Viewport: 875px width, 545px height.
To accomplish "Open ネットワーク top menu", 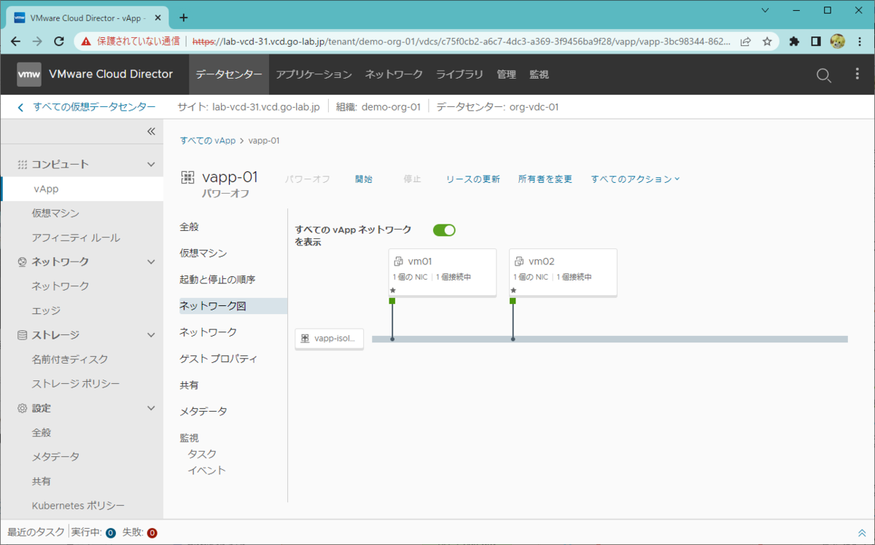I will click(394, 74).
